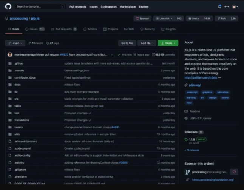Open the p5js.org website link

195,85
